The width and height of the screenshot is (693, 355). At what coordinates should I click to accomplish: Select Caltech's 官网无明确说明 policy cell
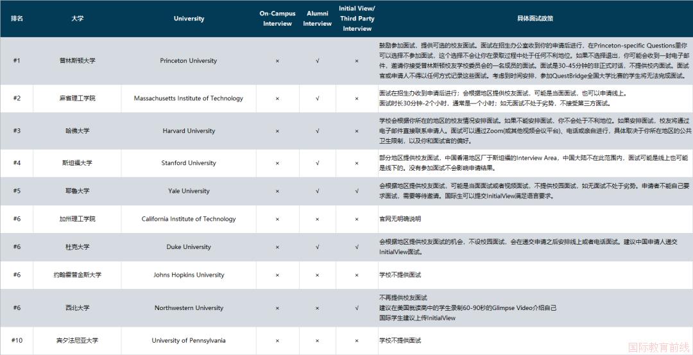(x=400, y=219)
